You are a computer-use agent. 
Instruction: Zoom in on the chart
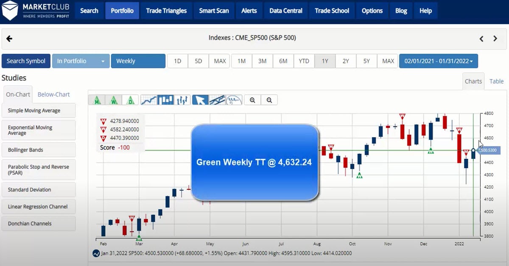coord(252,100)
